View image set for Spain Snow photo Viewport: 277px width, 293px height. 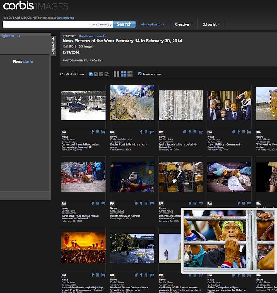[x=185, y=132]
